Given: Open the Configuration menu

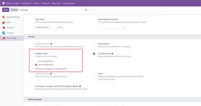Looking at the screenshot, I should (69, 3).
